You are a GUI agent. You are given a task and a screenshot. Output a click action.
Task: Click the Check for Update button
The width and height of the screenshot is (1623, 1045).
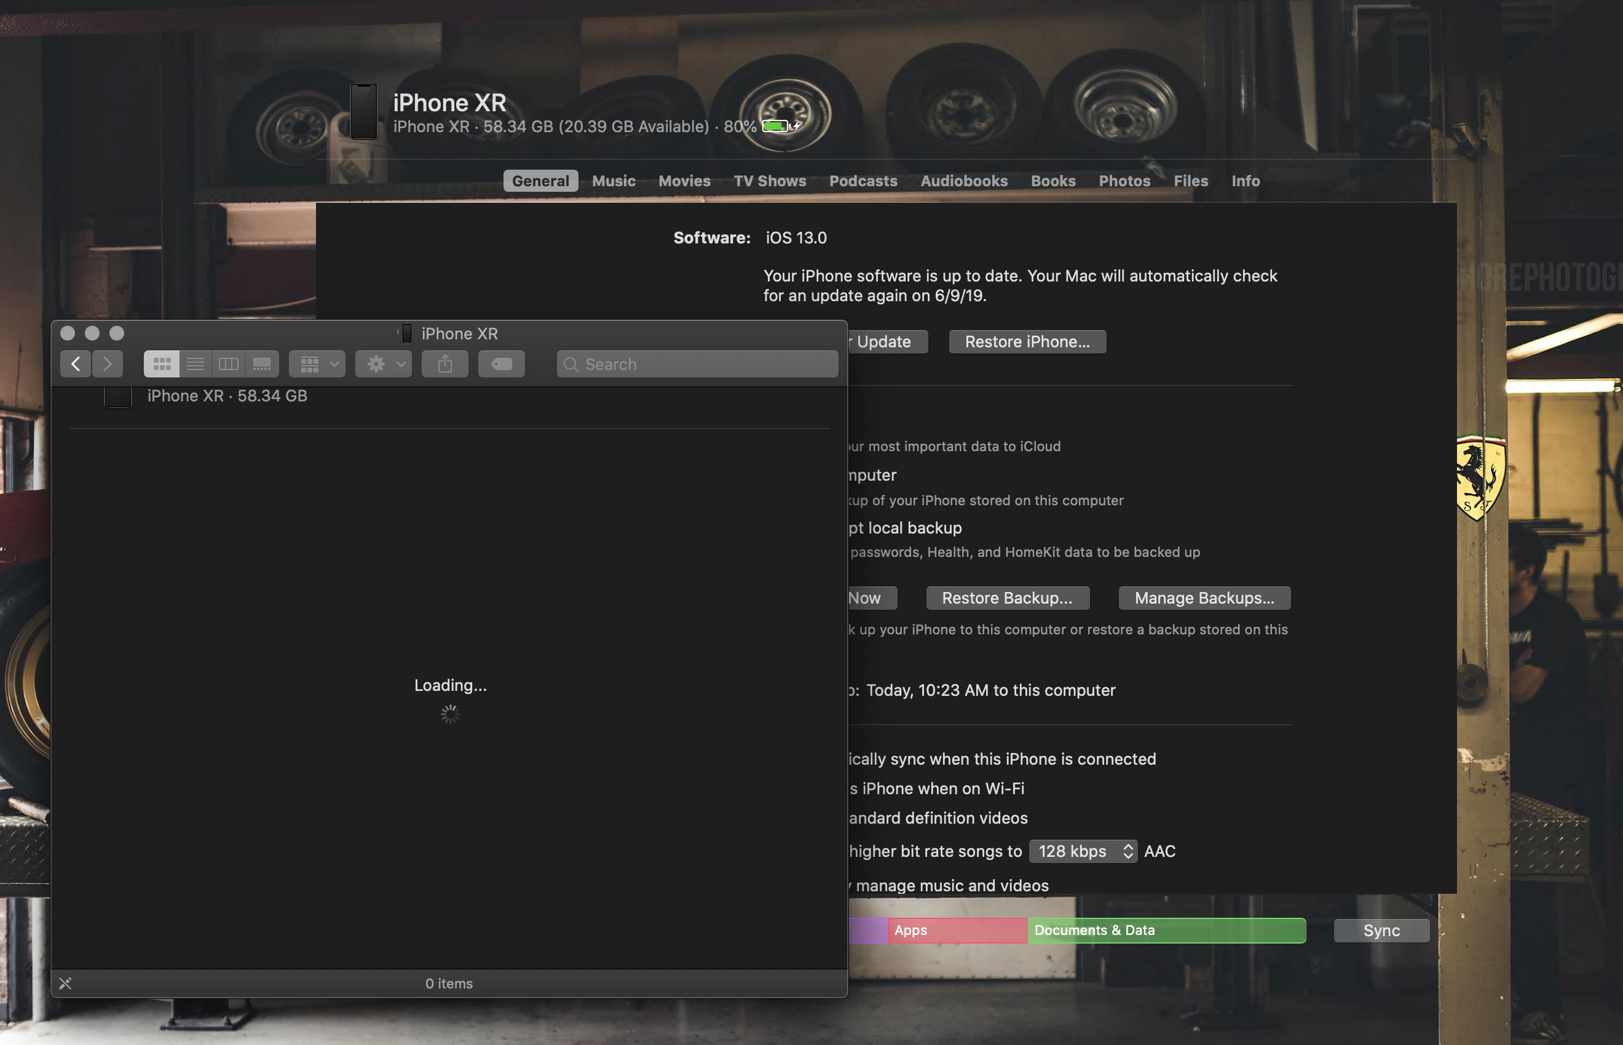pyautogui.click(x=888, y=341)
